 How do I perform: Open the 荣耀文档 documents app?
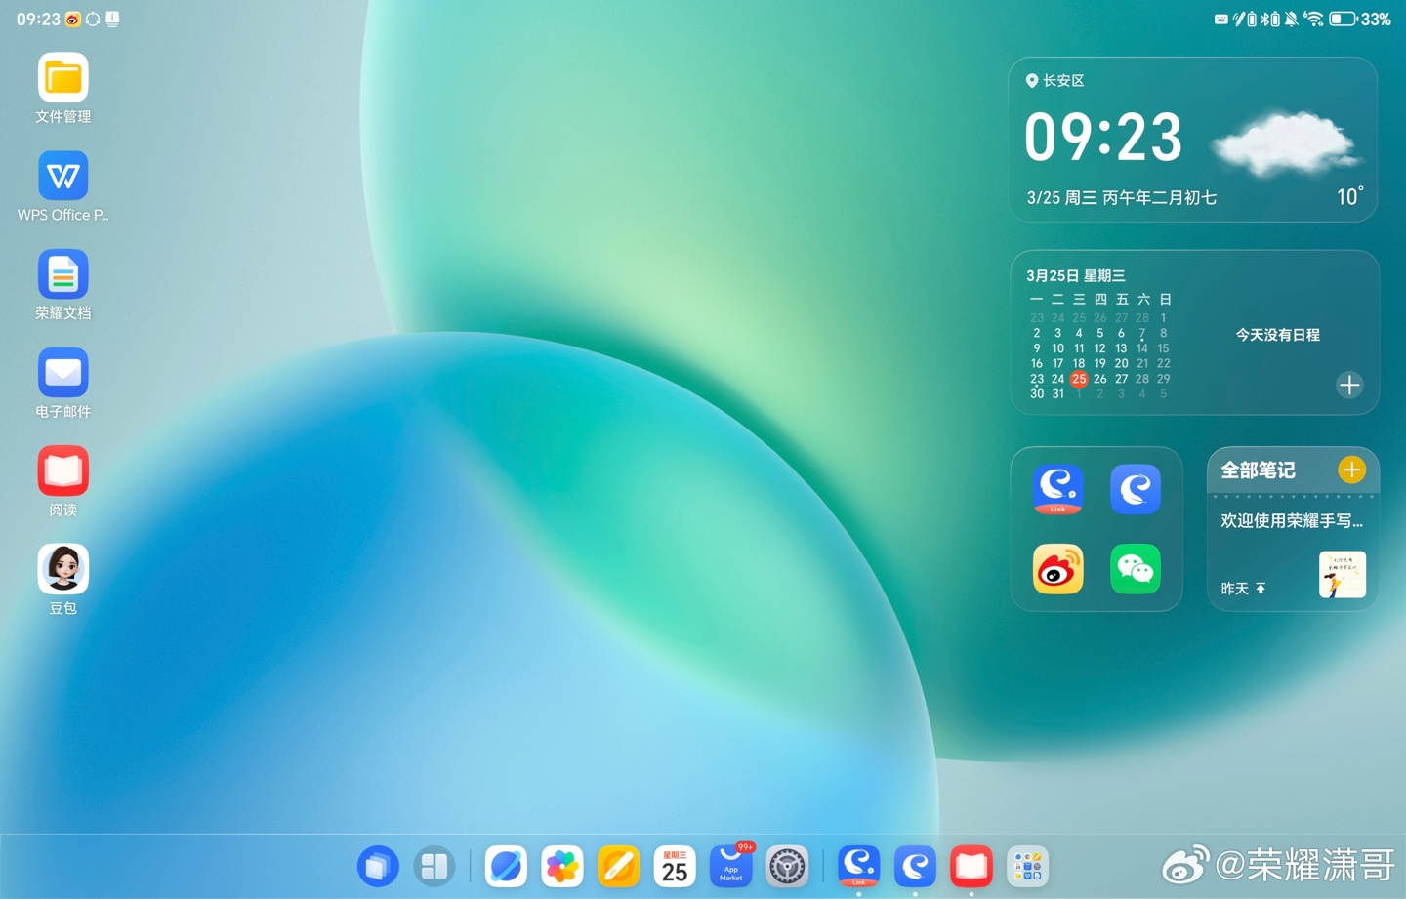tap(62, 274)
